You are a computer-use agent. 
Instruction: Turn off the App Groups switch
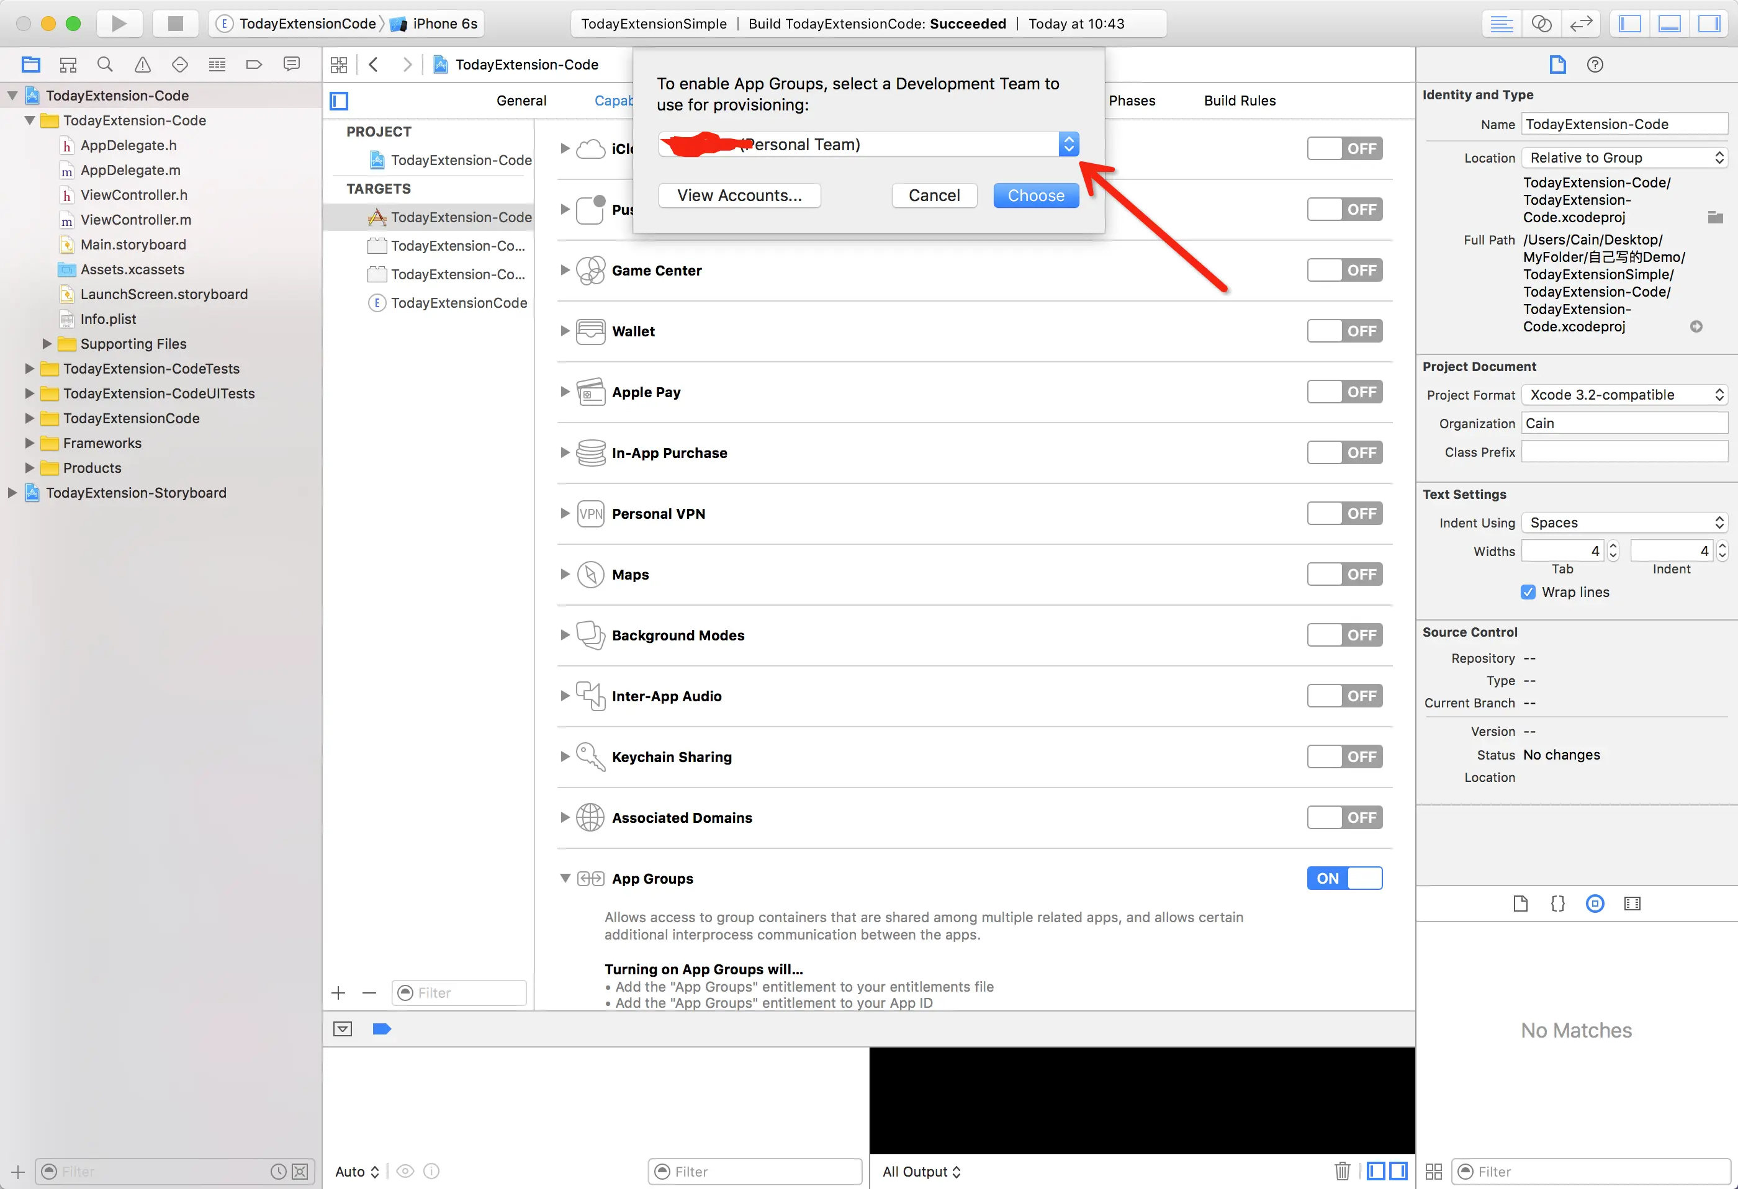pyautogui.click(x=1344, y=878)
